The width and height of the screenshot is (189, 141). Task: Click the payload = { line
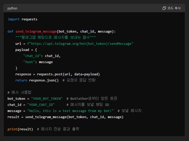pos(26,50)
